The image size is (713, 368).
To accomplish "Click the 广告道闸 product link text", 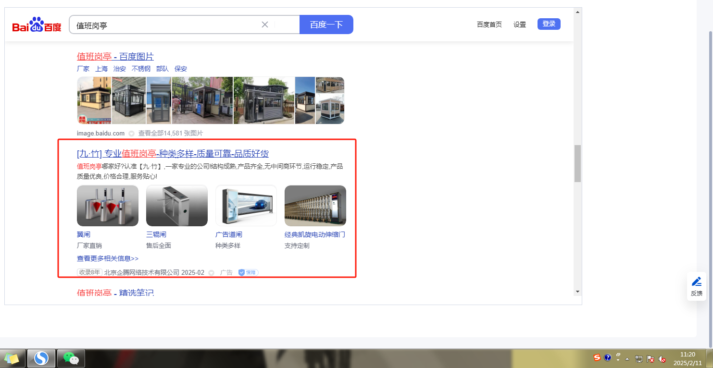I will pos(229,234).
